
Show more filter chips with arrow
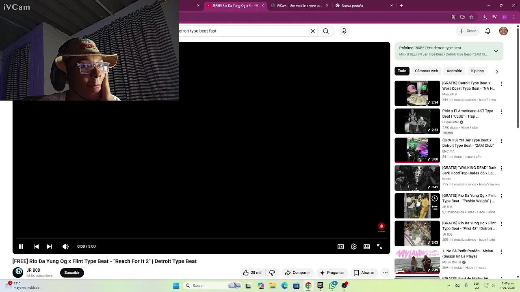[x=497, y=71]
